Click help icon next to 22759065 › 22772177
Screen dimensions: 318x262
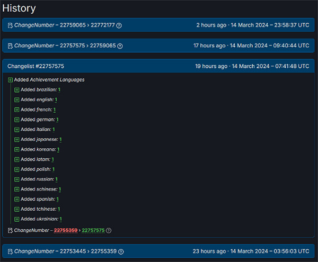[119, 25]
